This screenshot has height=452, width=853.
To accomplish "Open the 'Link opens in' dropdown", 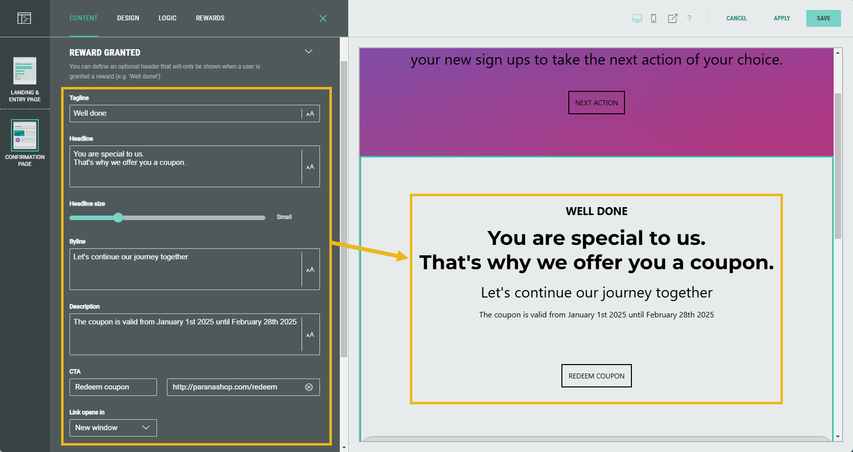I will pos(113,428).
